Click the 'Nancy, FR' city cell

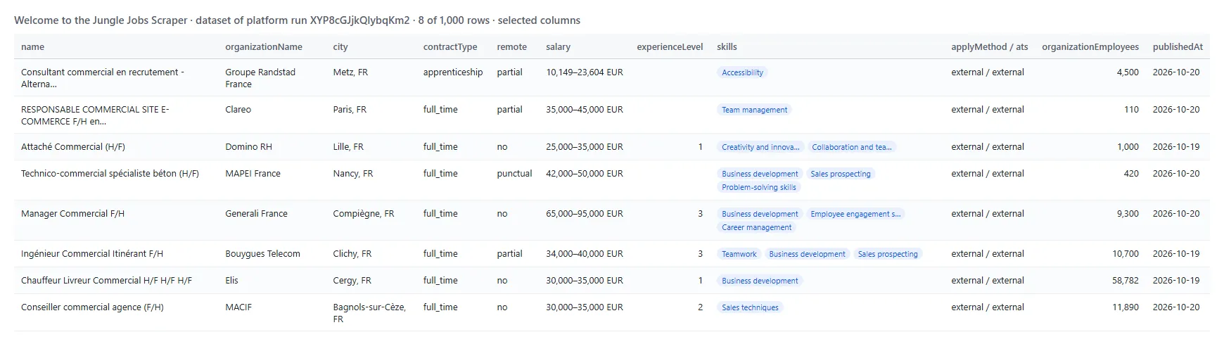coord(353,174)
